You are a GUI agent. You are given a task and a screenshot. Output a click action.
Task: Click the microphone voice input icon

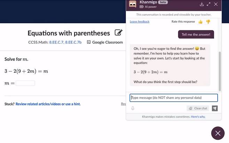133,108
